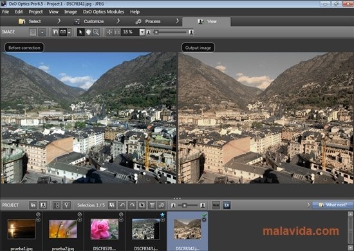Switch to the Select workflow tab

[30, 21]
